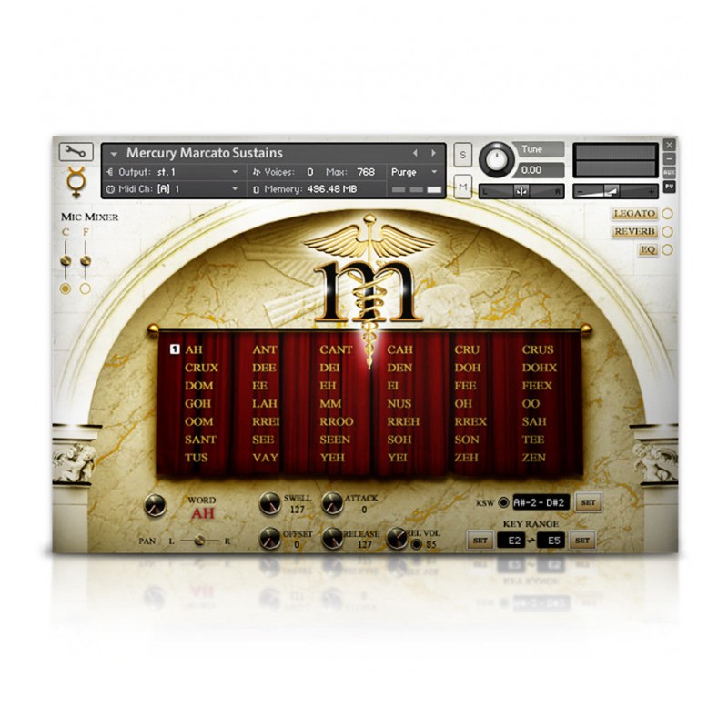This screenshot has width=728, height=728.
Task: Click SET button next to keyswitch range
Action: pyautogui.click(x=588, y=501)
